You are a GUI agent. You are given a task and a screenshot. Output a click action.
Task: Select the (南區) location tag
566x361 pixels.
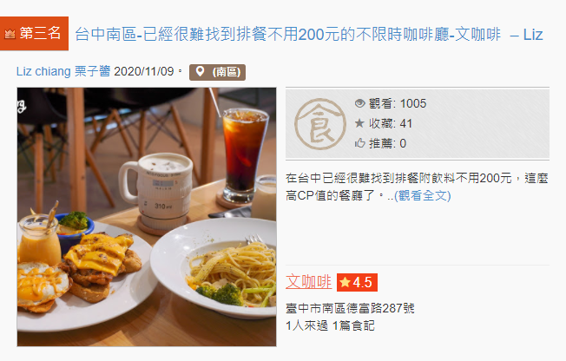click(x=217, y=72)
